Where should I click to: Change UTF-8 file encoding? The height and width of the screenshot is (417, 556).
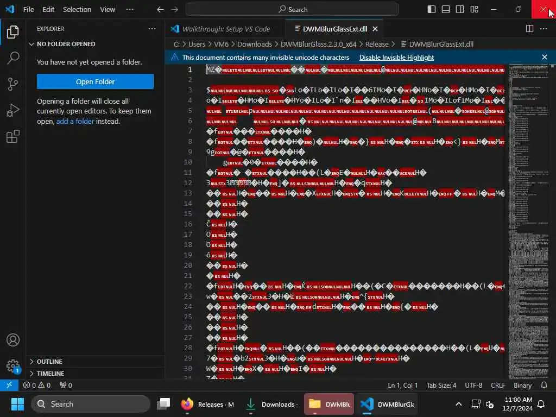[473, 385]
